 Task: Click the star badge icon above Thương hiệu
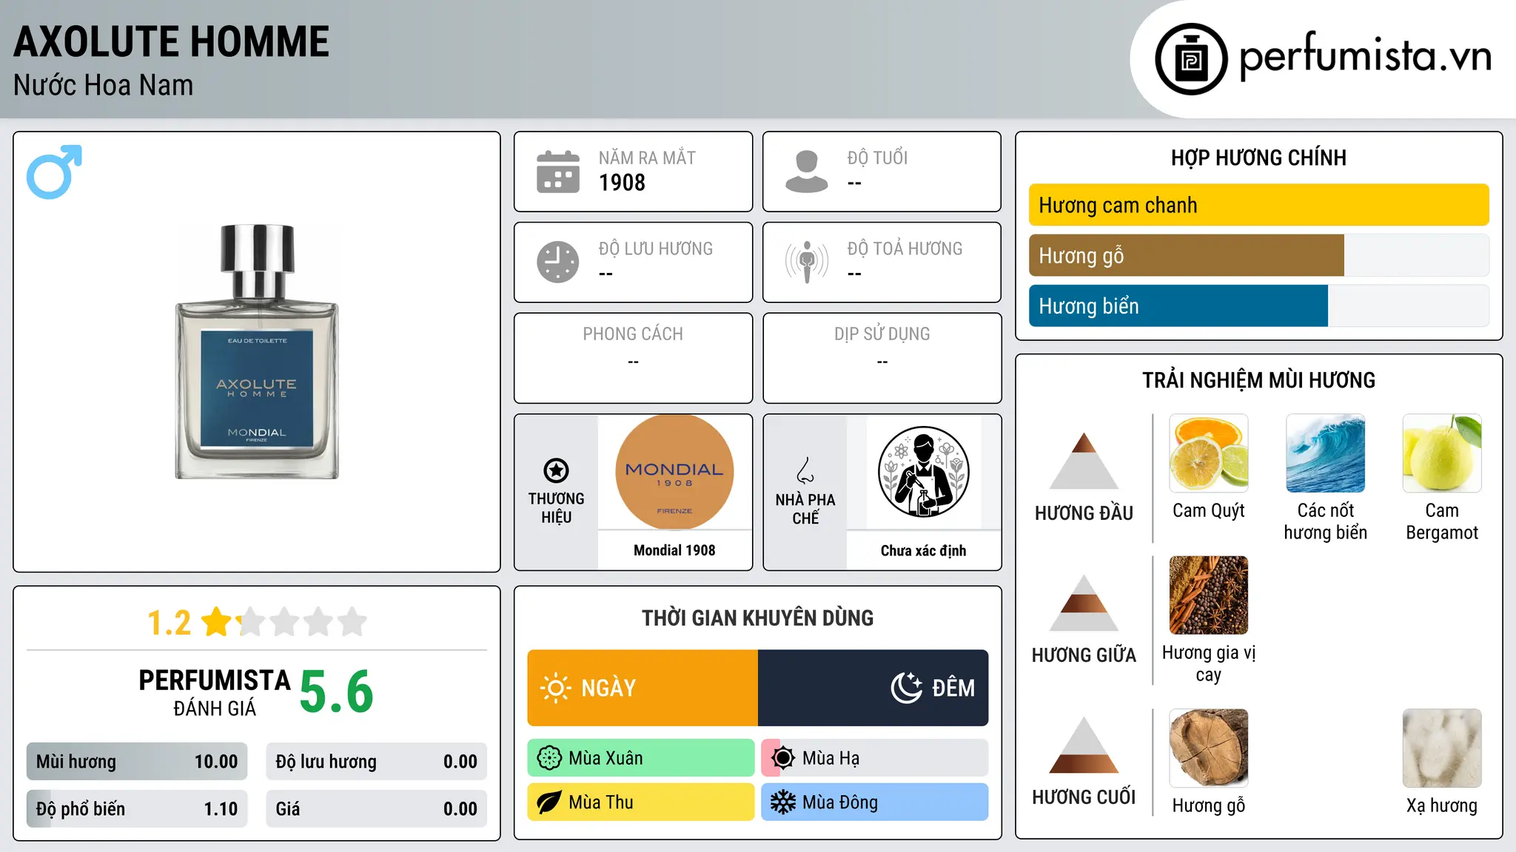pyautogui.click(x=556, y=470)
